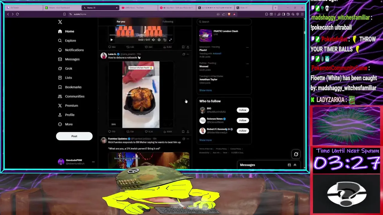Open Explore in the sidebar
Image resolution: width=383 pixels, height=215 pixels.
pyautogui.click(x=67, y=41)
